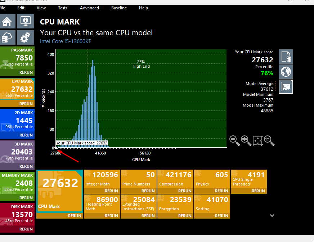Click the Intel Core i5-13600KF link
The image size is (314, 242).
(66, 41)
